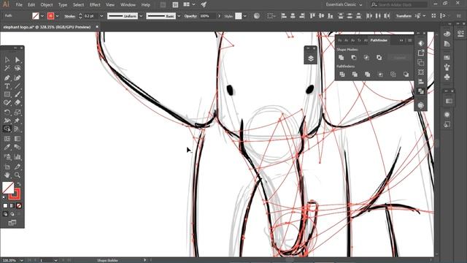Viewport: 467px width, 263px height.
Task: Set paint mode to None
Action: click(x=19, y=206)
